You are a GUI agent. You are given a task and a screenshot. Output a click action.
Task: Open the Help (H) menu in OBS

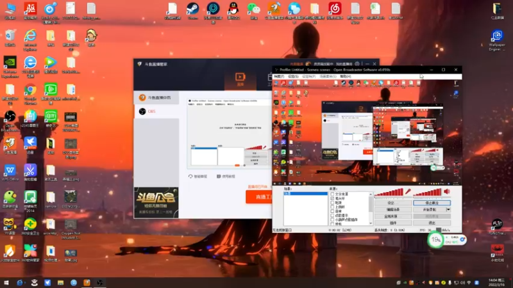[346, 76]
